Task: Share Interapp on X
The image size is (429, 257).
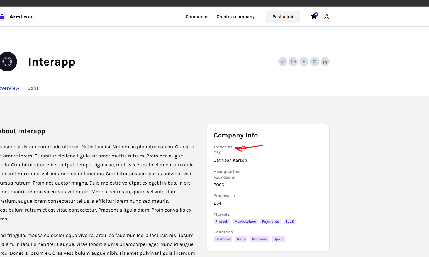Action: pos(315,62)
